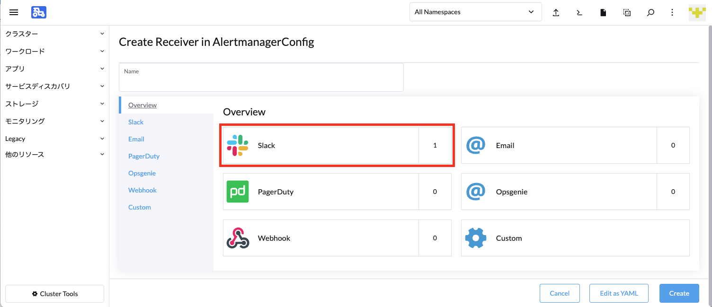Click the copy kubeconfig to clipboard icon
The height and width of the screenshot is (307, 712).
627,13
